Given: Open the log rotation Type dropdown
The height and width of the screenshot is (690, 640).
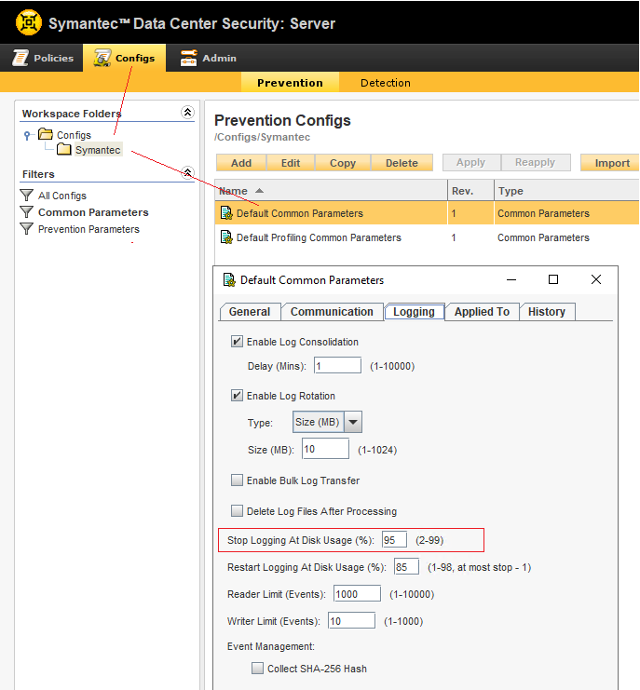Looking at the screenshot, I should (x=353, y=423).
